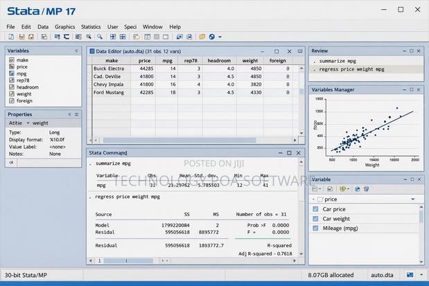Click the double-arrow button at the bottom of Properties

point(11,163)
